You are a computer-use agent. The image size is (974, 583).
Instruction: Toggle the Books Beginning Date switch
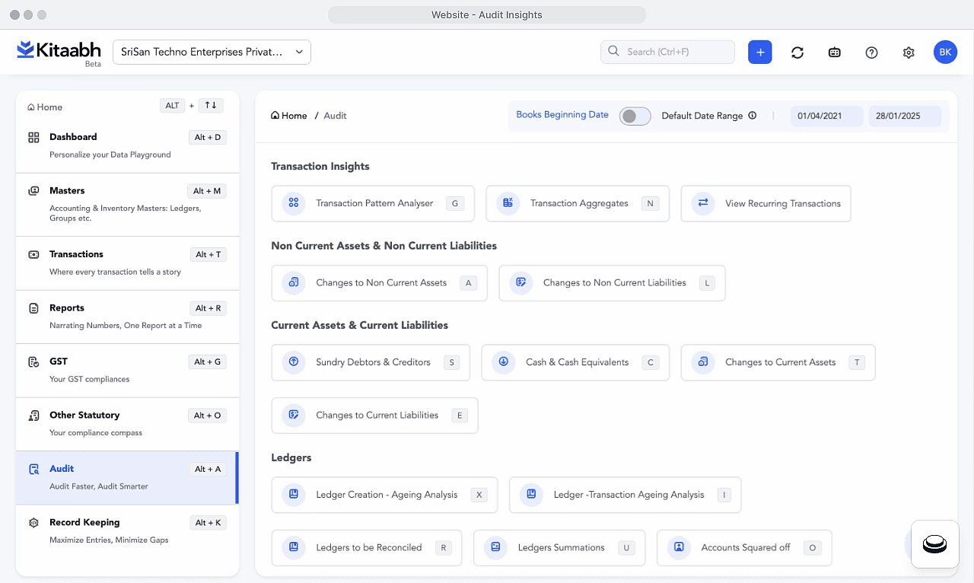[635, 116]
